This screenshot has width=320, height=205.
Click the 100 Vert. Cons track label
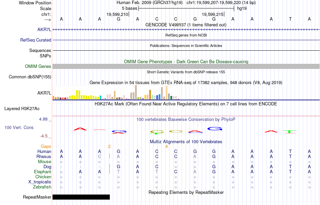(19, 127)
